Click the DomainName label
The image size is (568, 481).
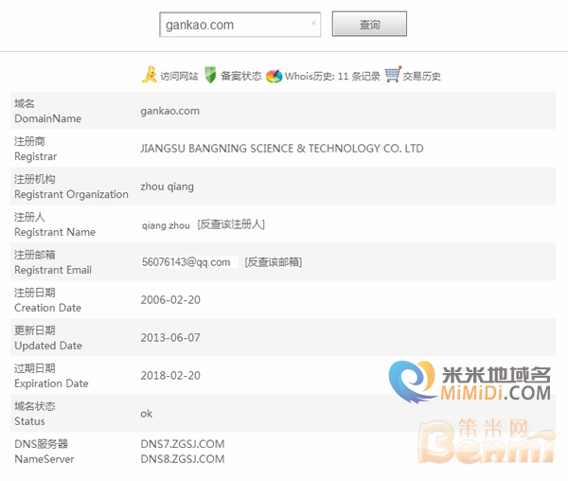(48, 118)
